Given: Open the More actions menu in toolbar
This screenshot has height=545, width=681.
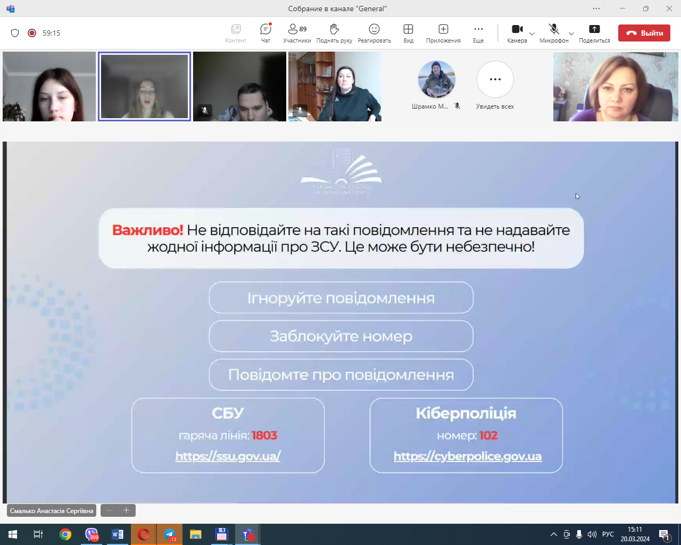Looking at the screenshot, I should [478, 33].
